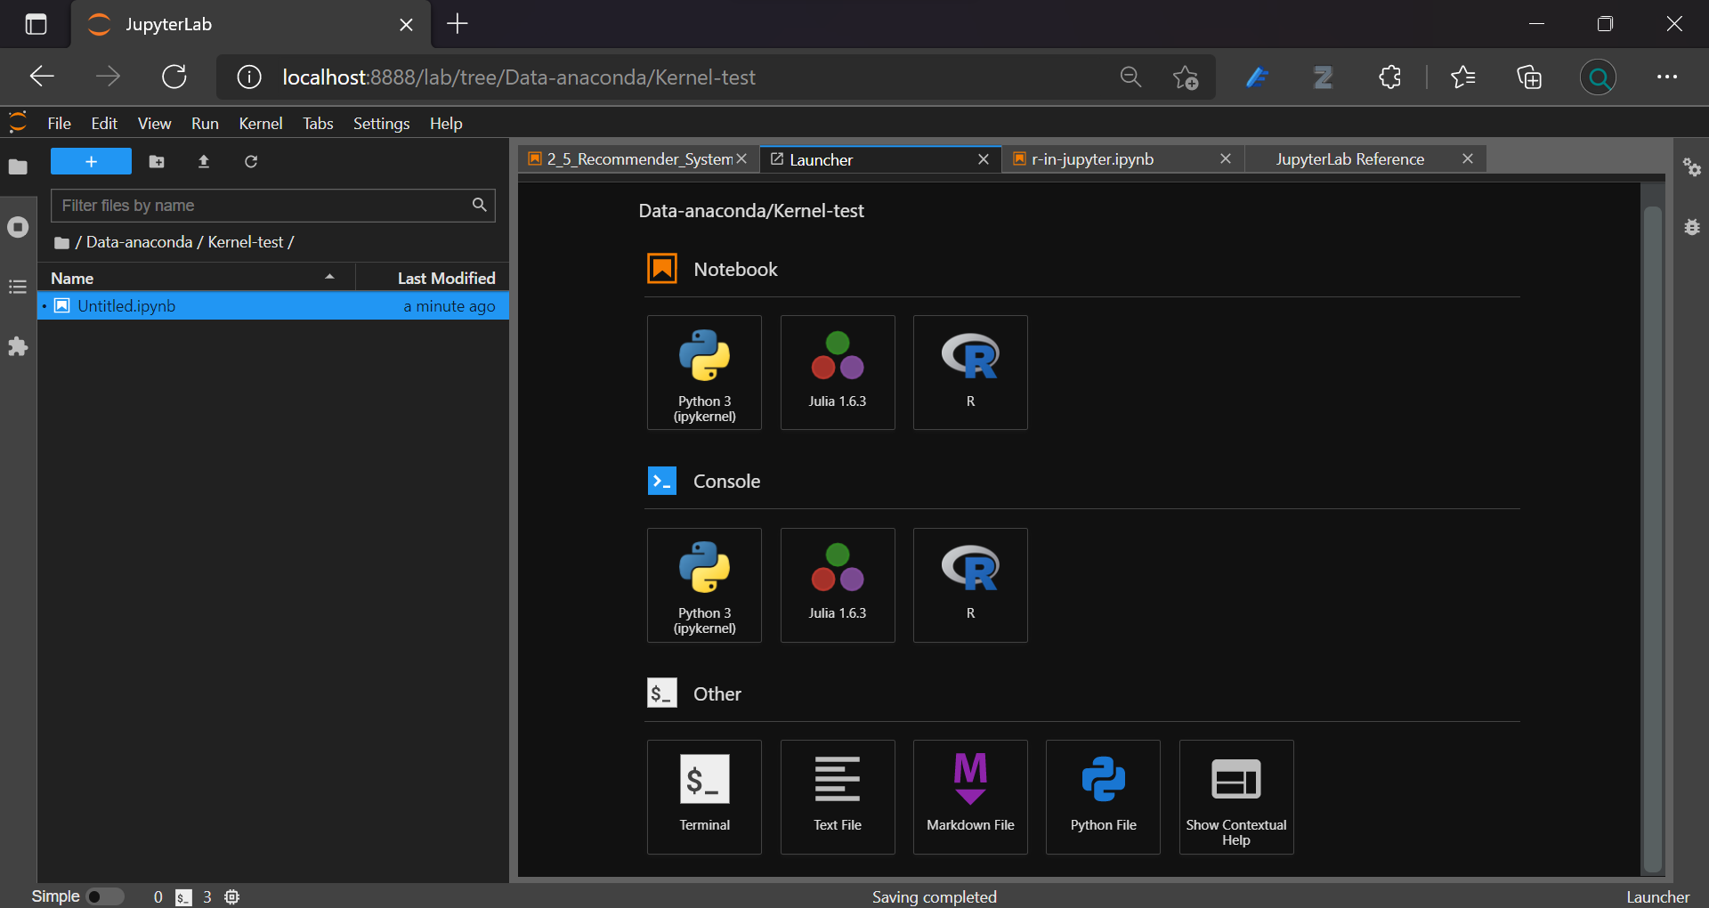Viewport: 1709px width, 908px height.
Task: Click the Upload Files arrow icon
Action: (204, 161)
